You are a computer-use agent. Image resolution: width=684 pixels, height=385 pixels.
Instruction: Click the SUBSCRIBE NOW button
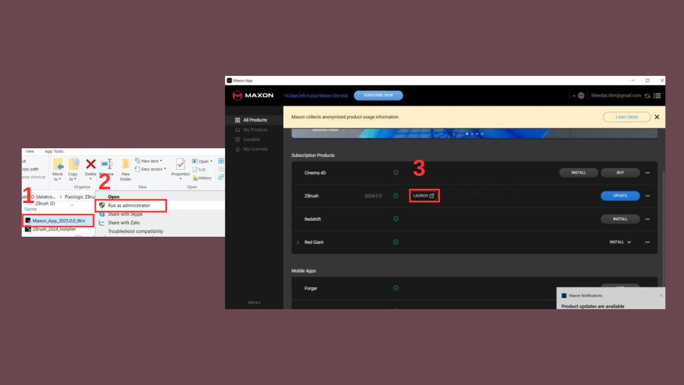pyautogui.click(x=378, y=95)
